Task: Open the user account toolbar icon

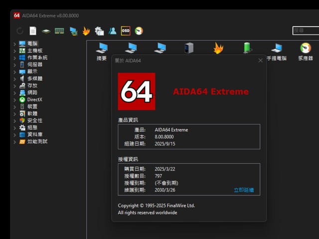Action: point(112,31)
